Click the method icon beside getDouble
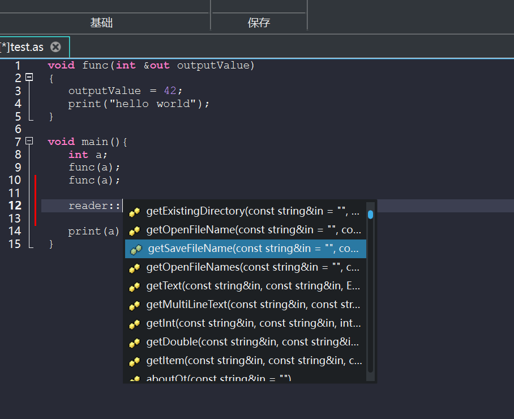This screenshot has height=419, width=514. [134, 343]
